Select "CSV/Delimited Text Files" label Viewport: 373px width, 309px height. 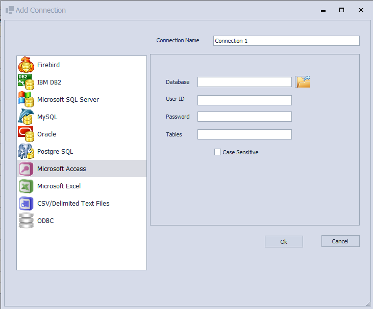coord(73,204)
